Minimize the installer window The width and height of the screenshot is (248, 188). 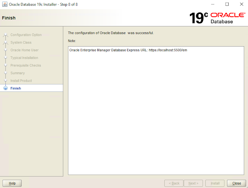(x=213, y=4)
